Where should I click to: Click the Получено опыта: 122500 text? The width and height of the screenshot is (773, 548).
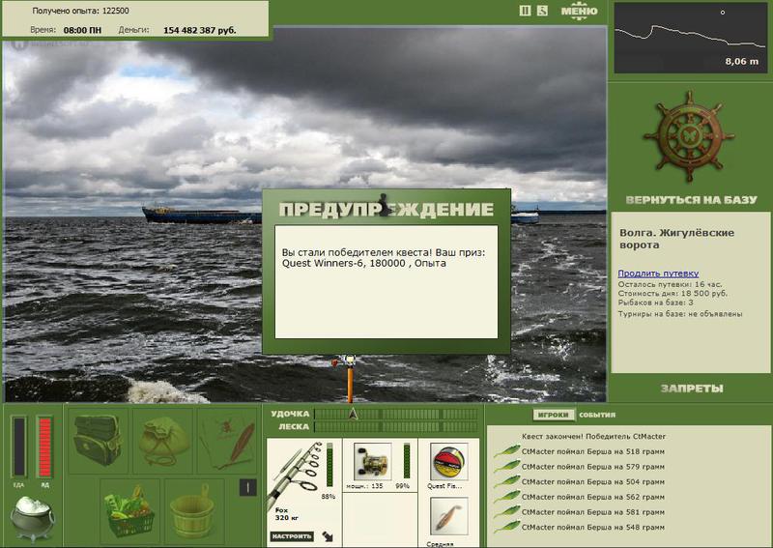81,11
